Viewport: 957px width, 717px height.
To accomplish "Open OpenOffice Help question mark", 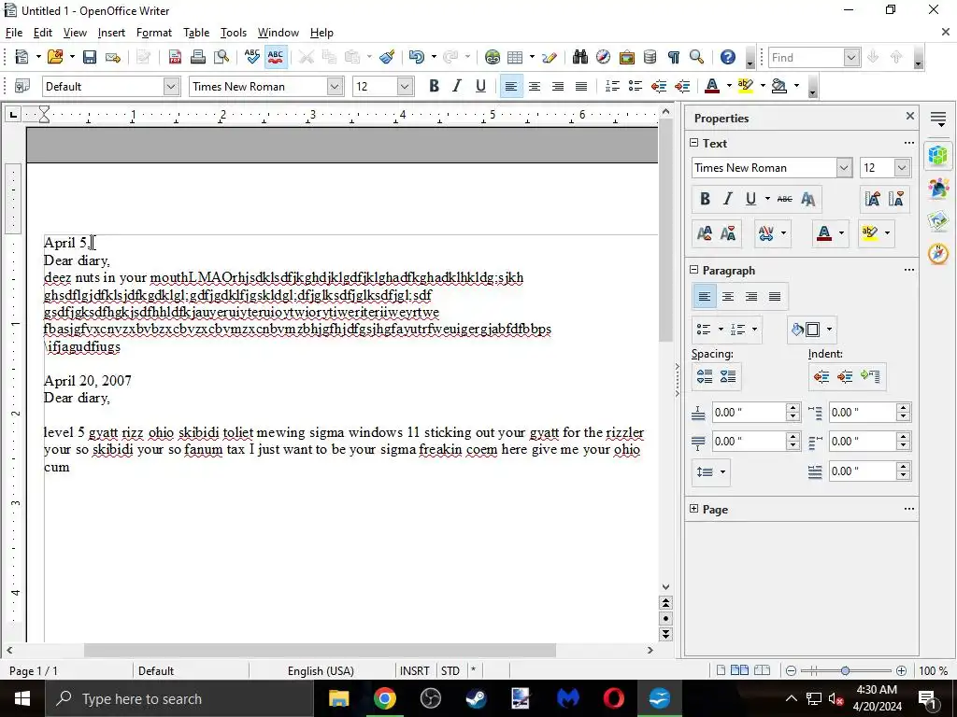I will pyautogui.click(x=727, y=57).
